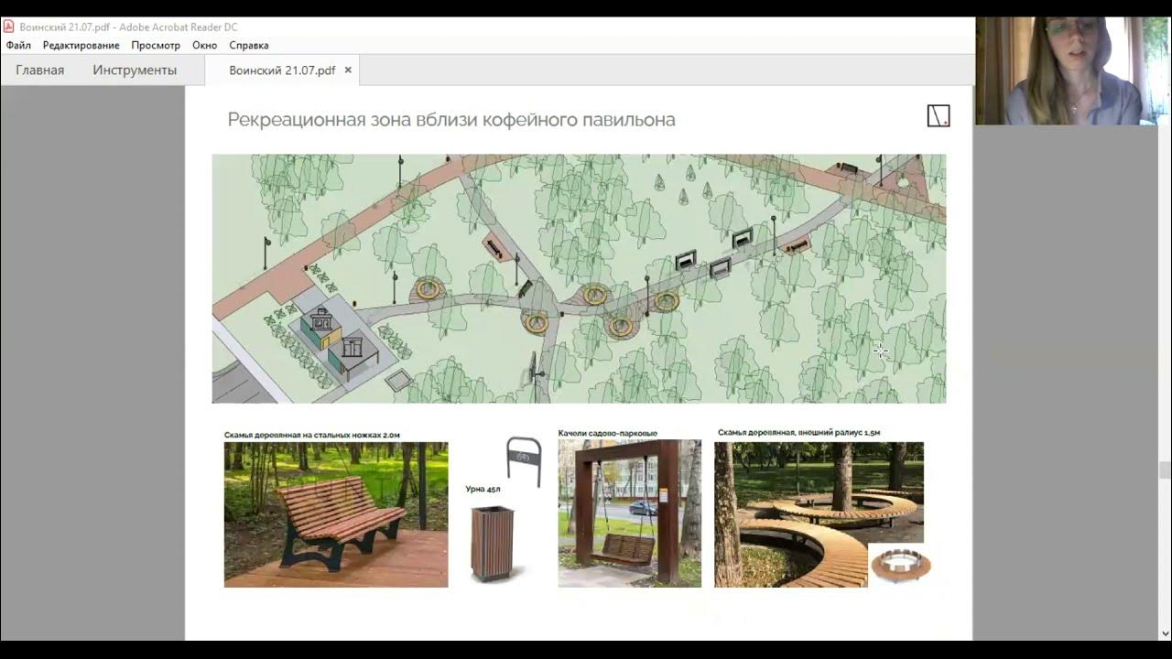1172x659 pixels.
Task: Click the caption Качели садово-парковые
Action: tap(608, 433)
